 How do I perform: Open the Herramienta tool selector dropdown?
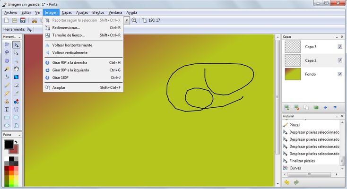(29, 29)
